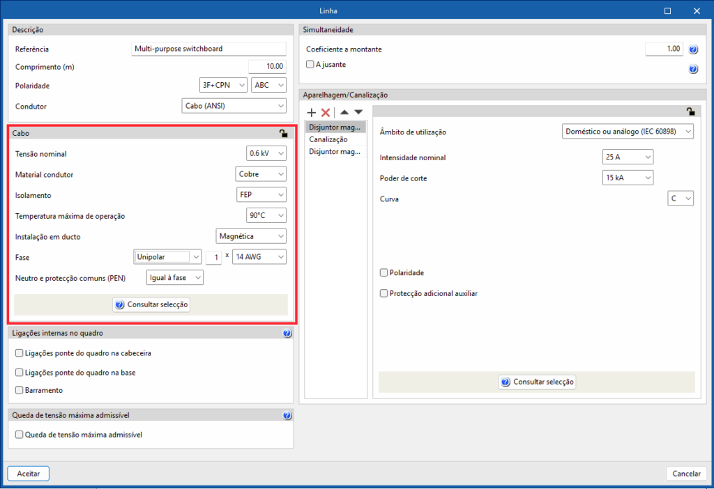The image size is (714, 489).
Task: Click the Referência text field
Action: pos(209,49)
